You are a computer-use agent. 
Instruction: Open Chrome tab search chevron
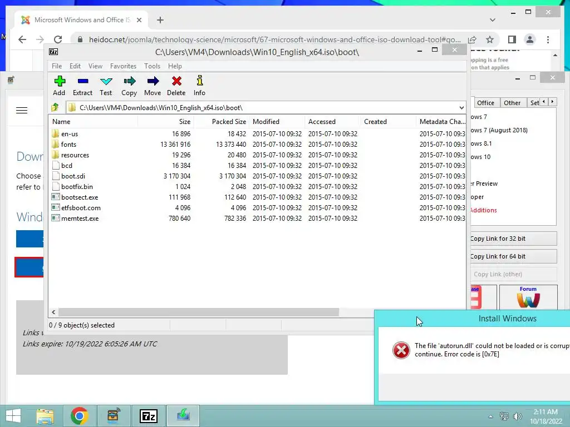(492, 20)
